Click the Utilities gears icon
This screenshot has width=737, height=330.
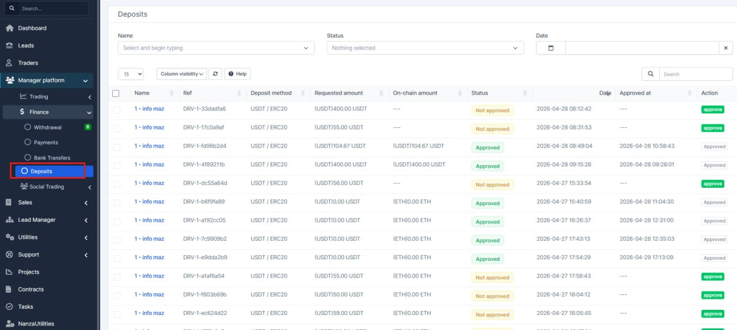tap(9, 237)
